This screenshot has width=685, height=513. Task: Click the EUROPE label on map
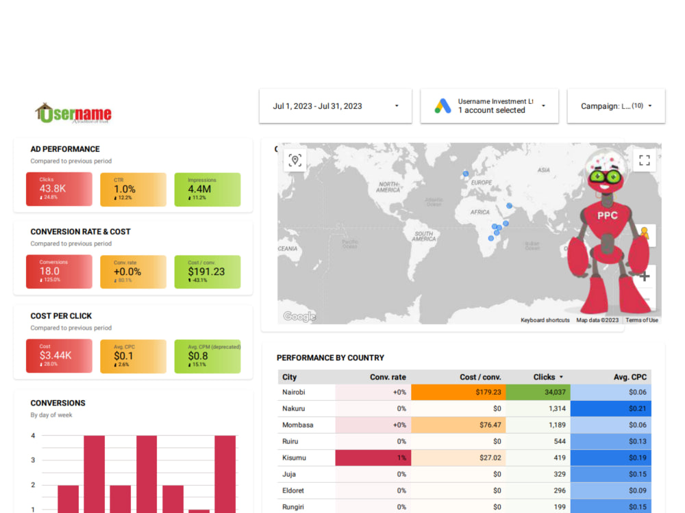482,183
